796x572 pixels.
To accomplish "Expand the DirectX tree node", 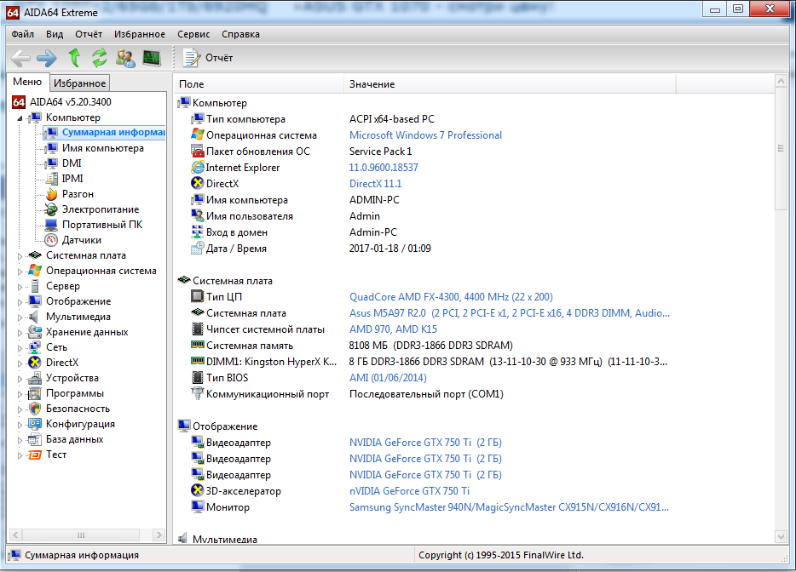I will (20, 363).
